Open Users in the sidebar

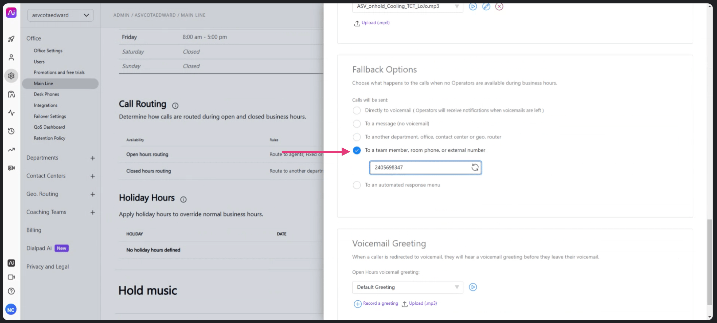coord(39,62)
